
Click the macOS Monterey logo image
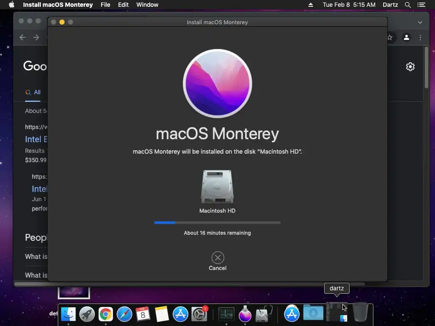click(x=217, y=84)
